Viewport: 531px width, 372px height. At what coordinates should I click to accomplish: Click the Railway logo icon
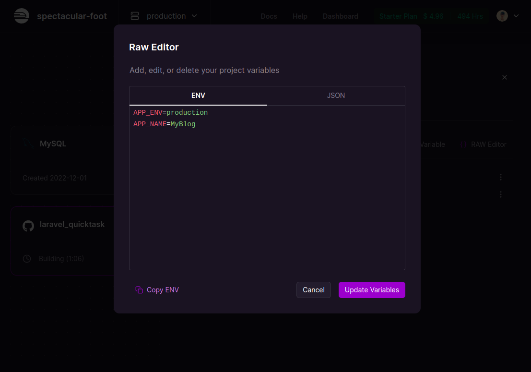(x=21, y=16)
